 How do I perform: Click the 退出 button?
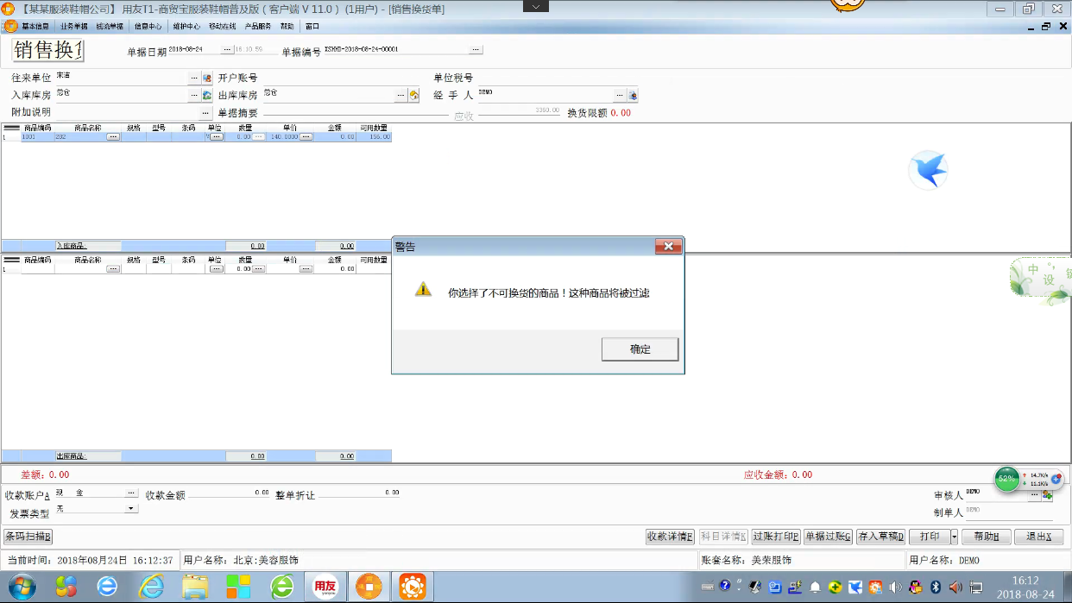tap(1038, 537)
